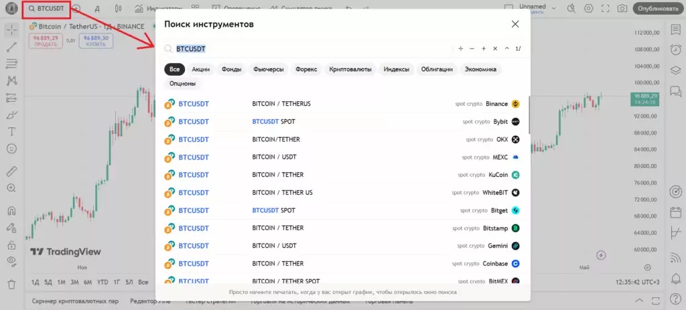Click the КУПИТЬ buy price button
The height and width of the screenshot is (310, 686).
point(96,41)
